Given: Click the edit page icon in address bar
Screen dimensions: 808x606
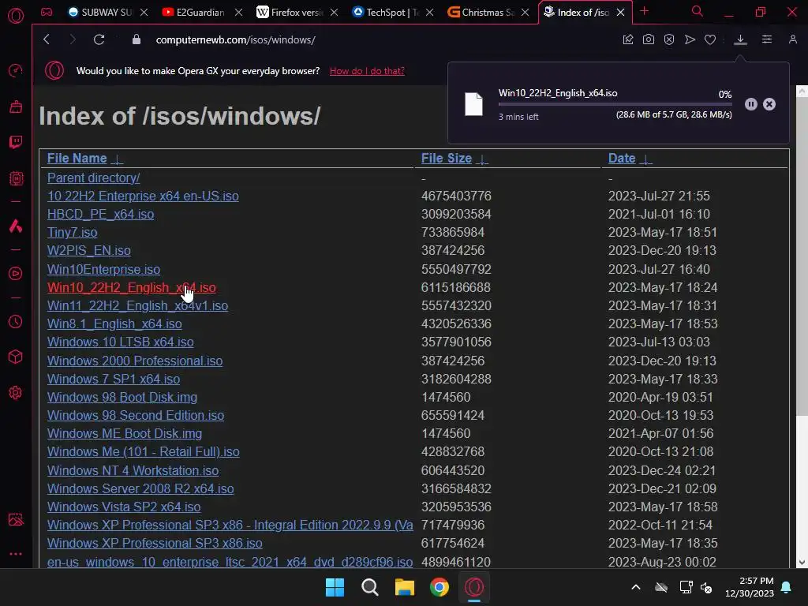Looking at the screenshot, I should pos(627,39).
